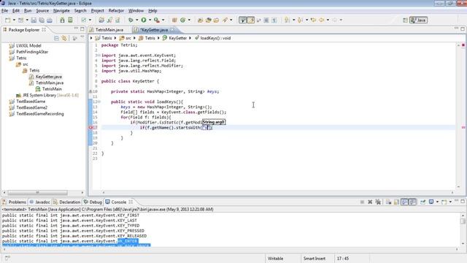Click the Clear Console icon

click(x=389, y=202)
